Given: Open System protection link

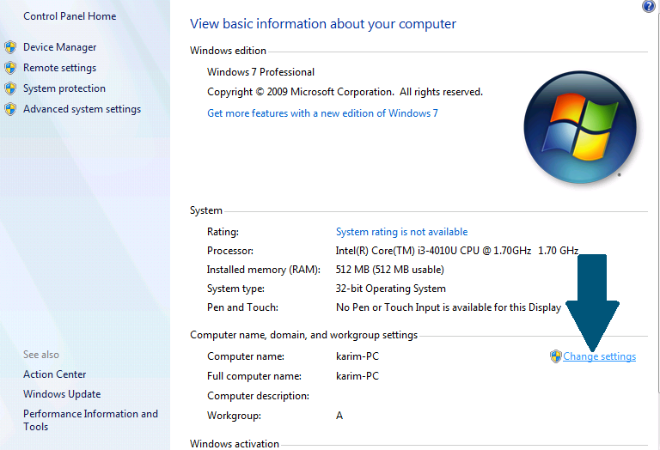Looking at the screenshot, I should pos(64,88).
